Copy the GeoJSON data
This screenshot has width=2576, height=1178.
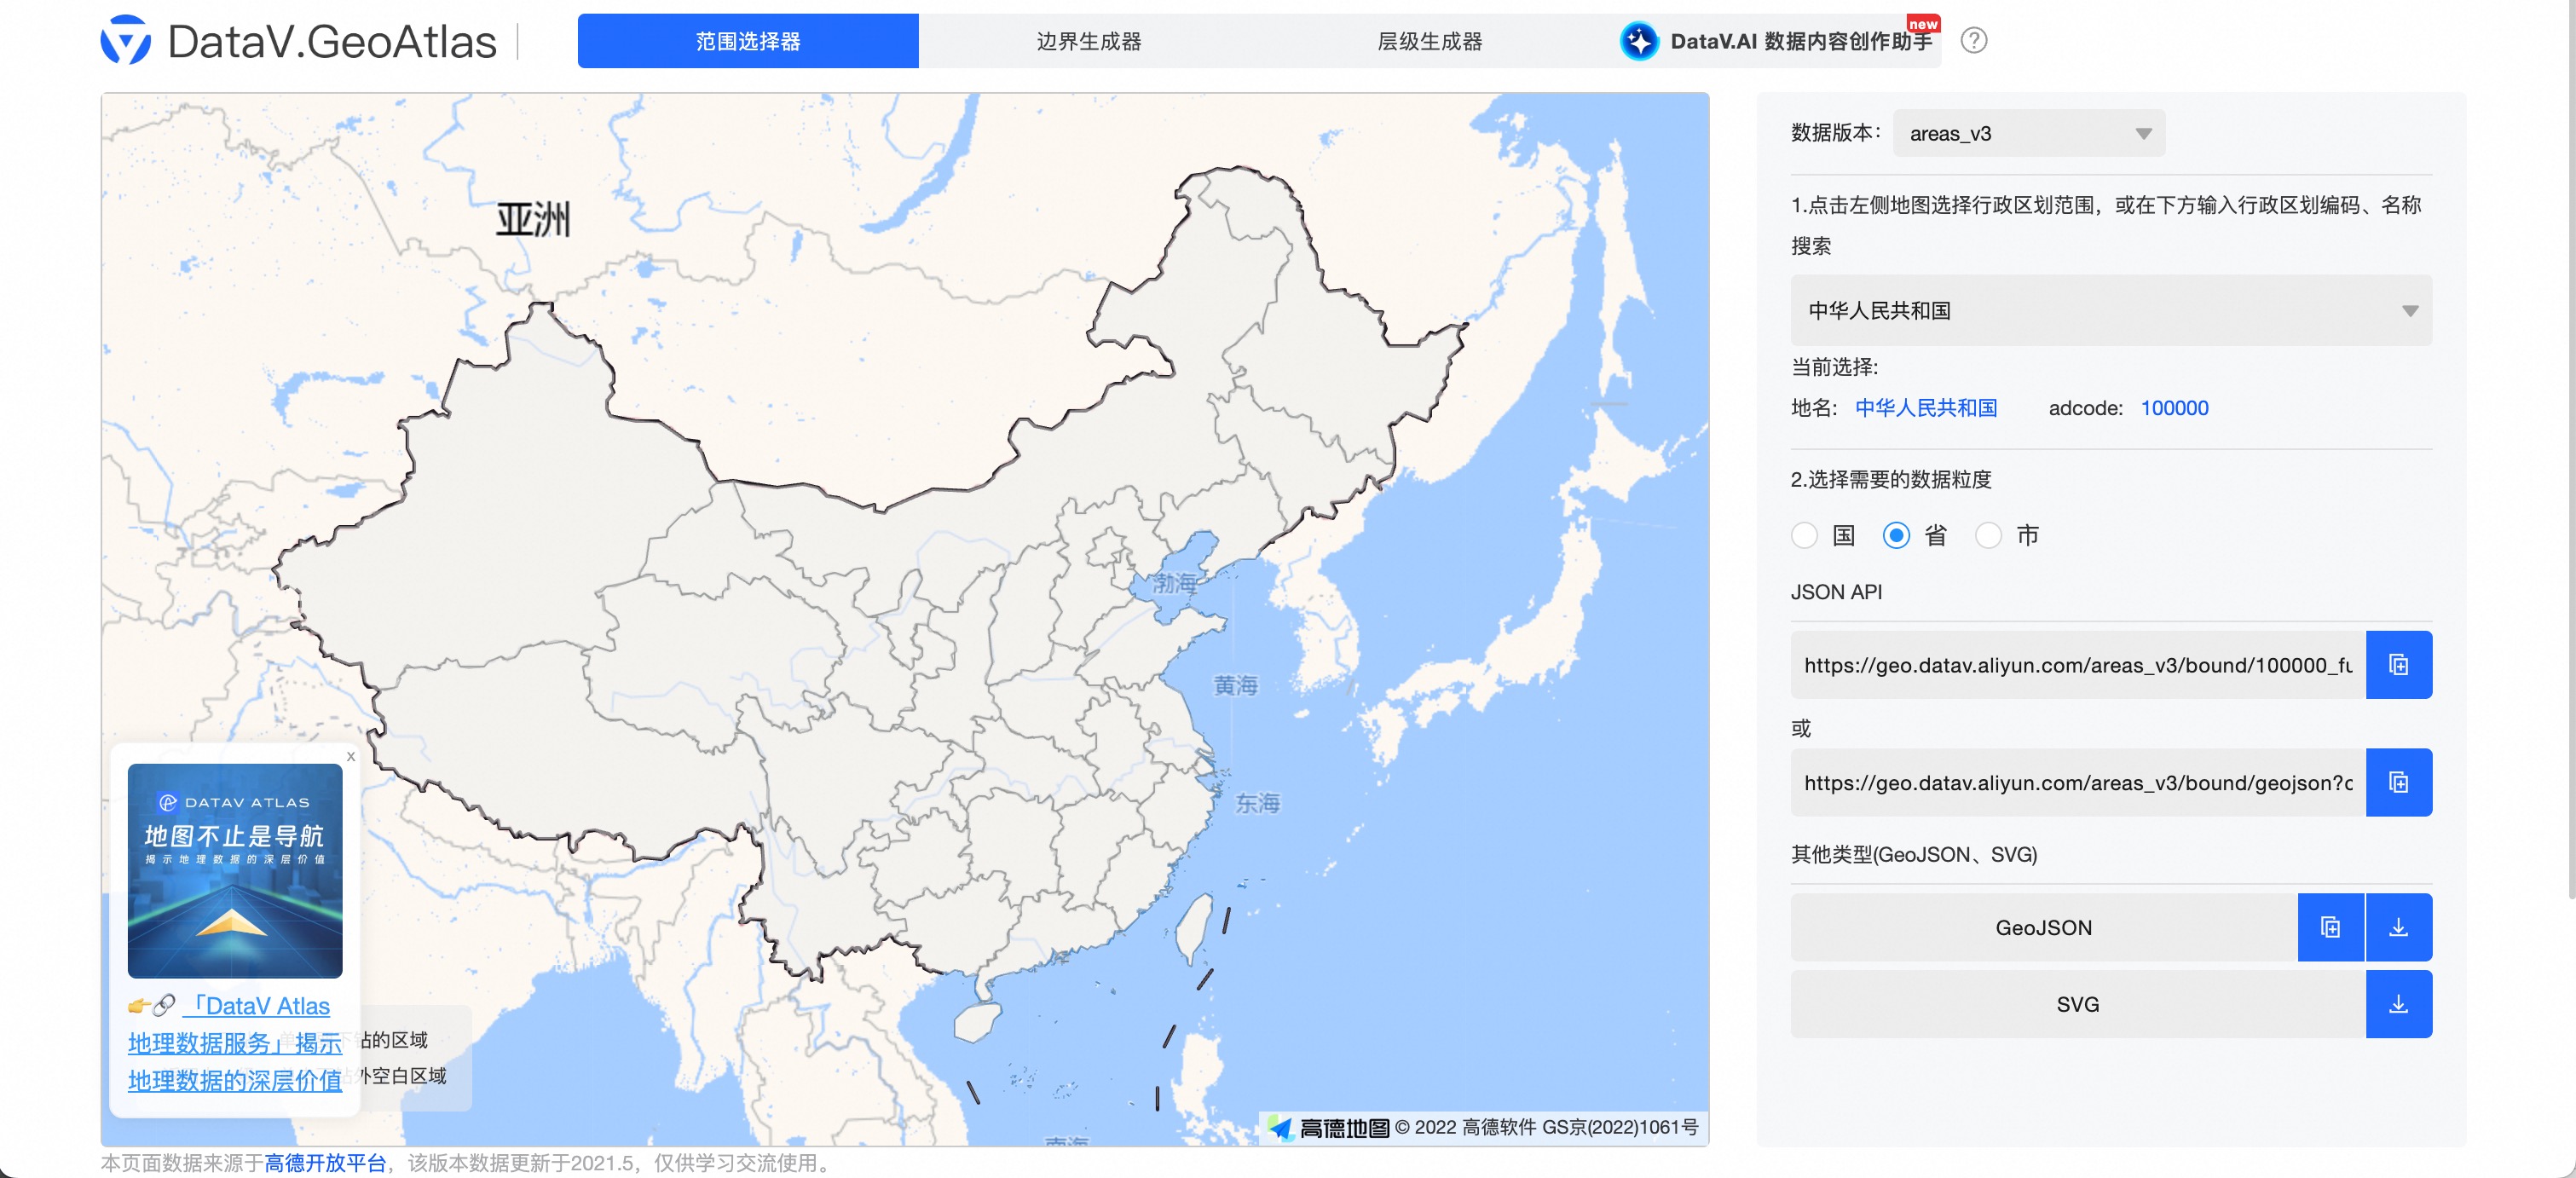(x=2330, y=927)
